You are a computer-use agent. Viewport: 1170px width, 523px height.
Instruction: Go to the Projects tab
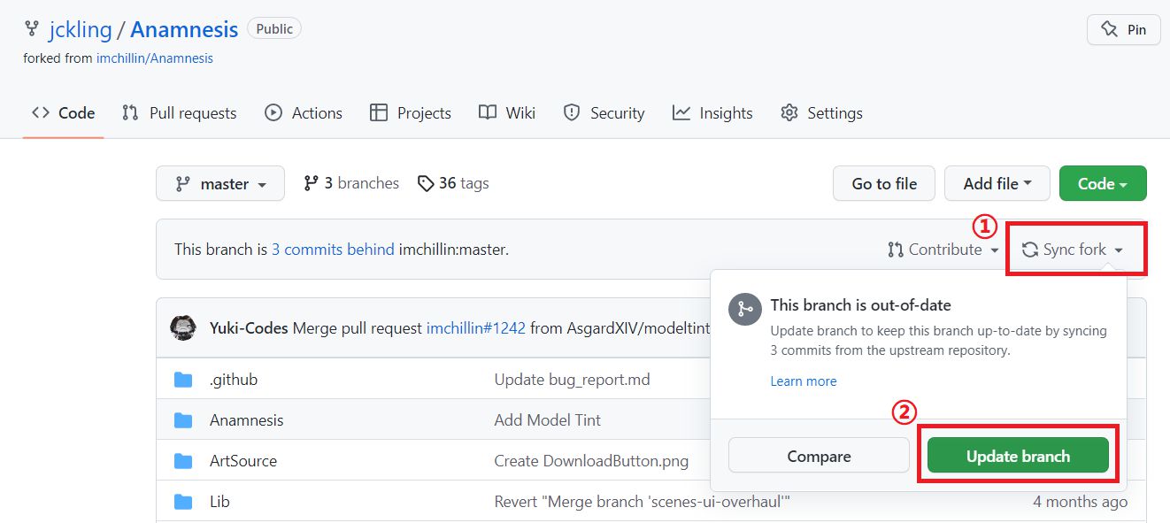(411, 112)
